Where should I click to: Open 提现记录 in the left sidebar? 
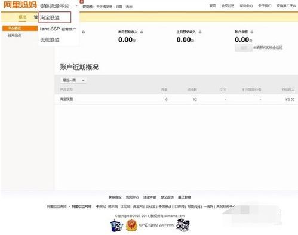point(14,36)
